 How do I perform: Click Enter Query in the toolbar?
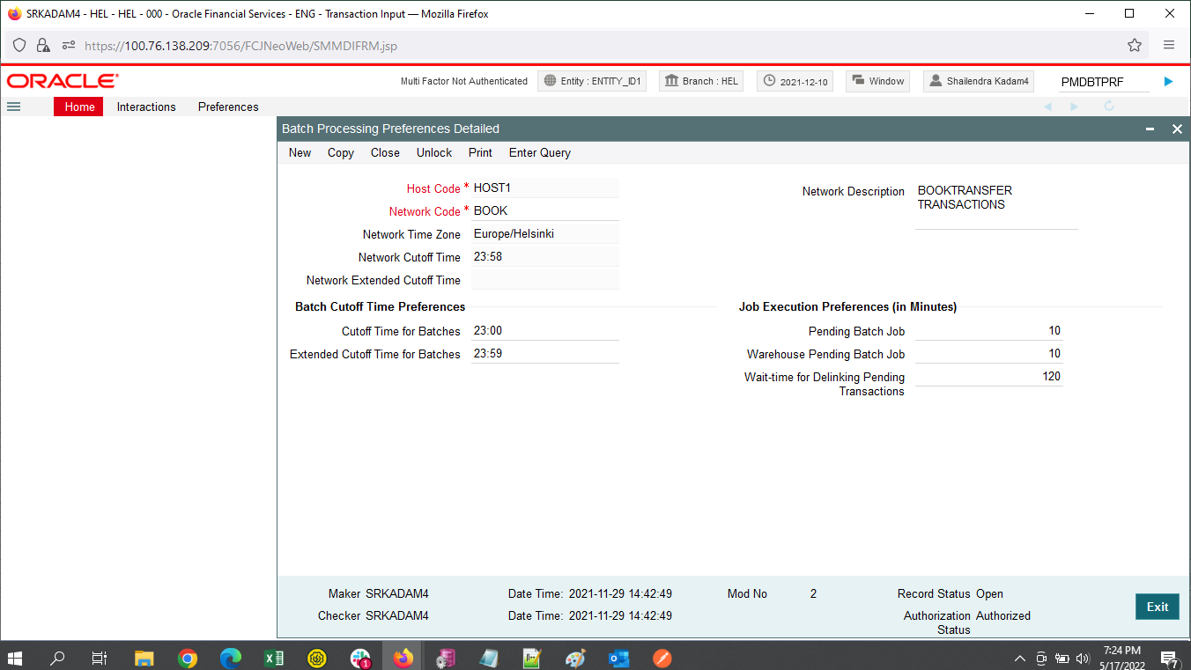pyautogui.click(x=540, y=152)
